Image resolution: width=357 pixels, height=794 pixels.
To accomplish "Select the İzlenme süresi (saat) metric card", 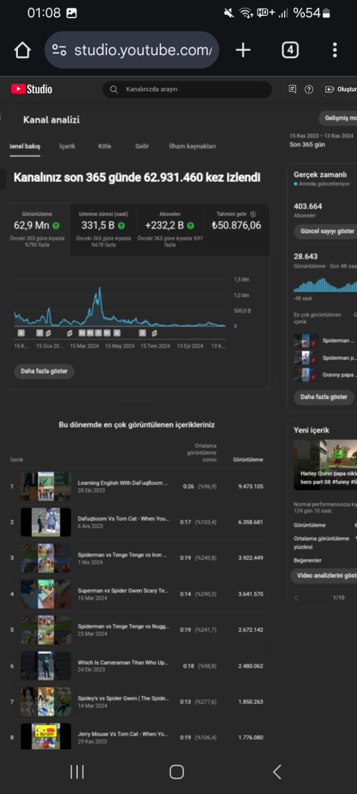I will pyautogui.click(x=103, y=229).
